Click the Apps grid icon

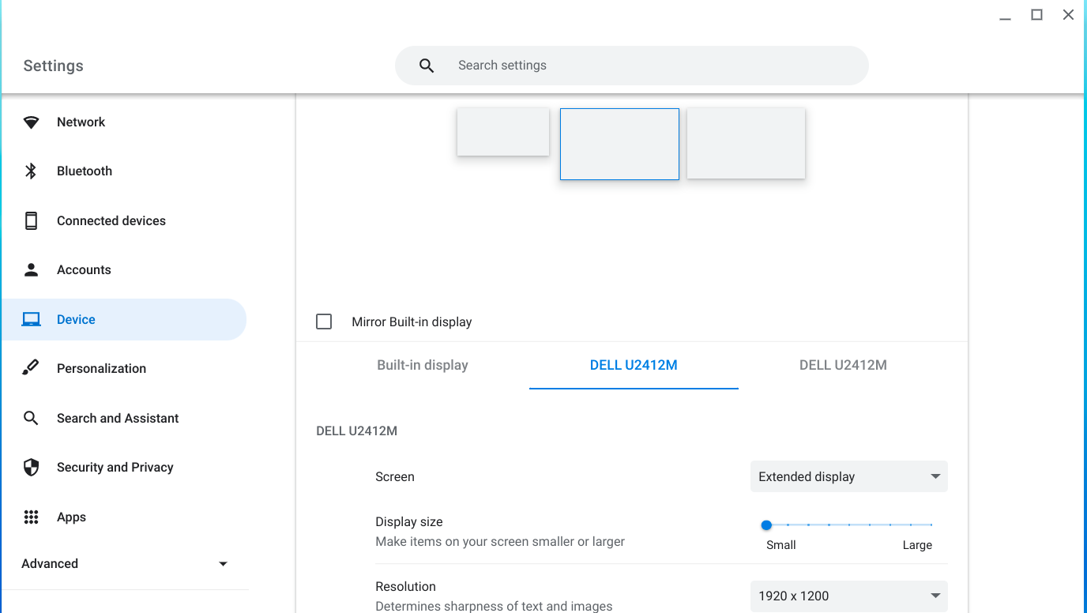tap(31, 517)
